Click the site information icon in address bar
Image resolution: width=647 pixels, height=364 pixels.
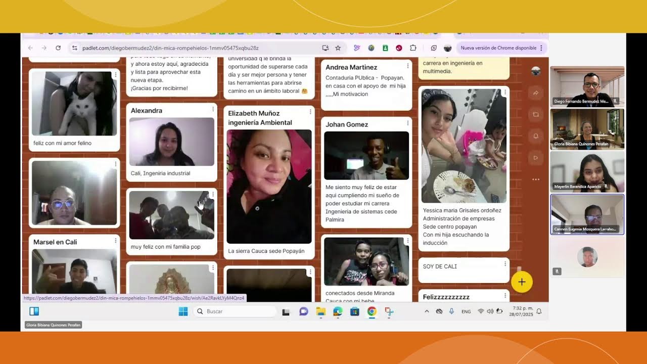tap(74, 48)
